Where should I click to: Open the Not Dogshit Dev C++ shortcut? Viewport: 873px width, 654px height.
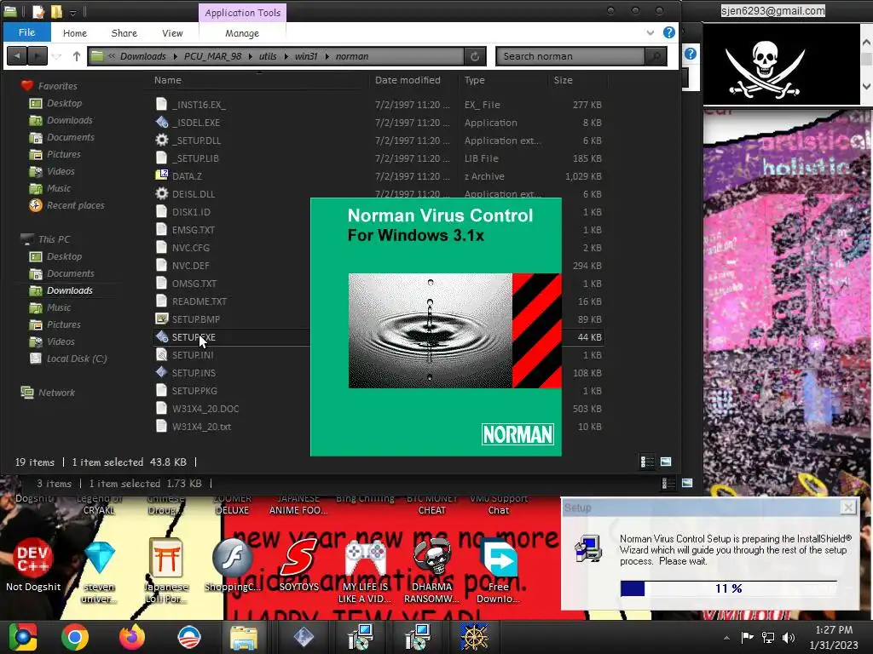[x=33, y=565]
